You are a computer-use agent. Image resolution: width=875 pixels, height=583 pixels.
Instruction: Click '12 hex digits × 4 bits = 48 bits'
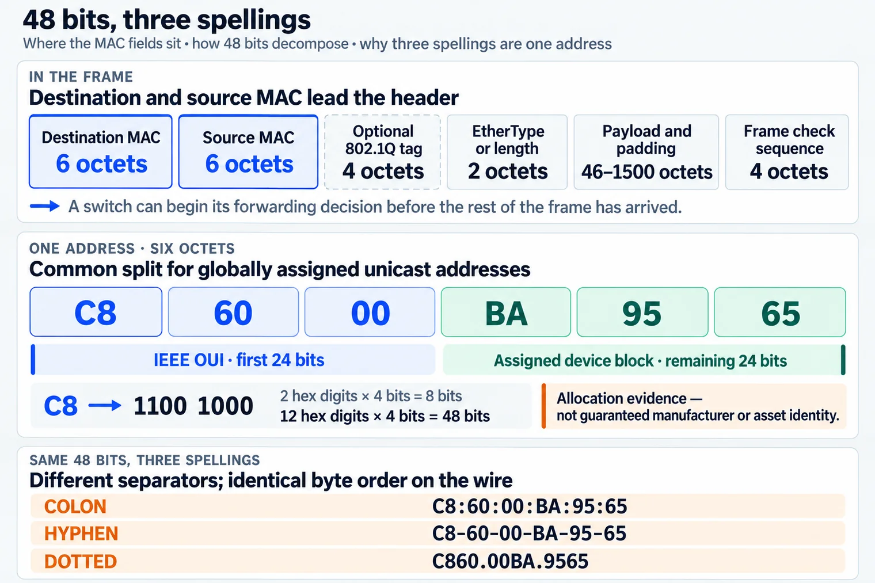pyautogui.click(x=385, y=416)
